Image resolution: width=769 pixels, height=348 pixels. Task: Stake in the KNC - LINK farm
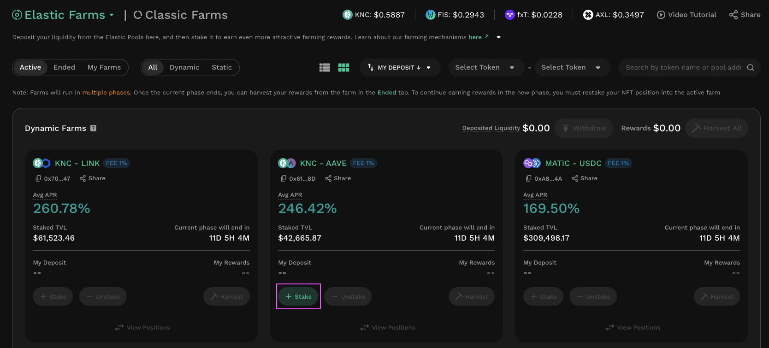point(53,296)
